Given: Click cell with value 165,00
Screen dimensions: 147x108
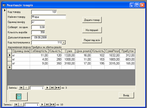Looking at the screenshot, I should [x=128, y=63].
